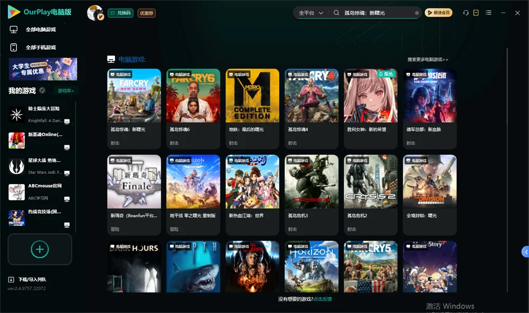
Task: Open the 孤岛惊魂6 game card
Action: (x=193, y=108)
